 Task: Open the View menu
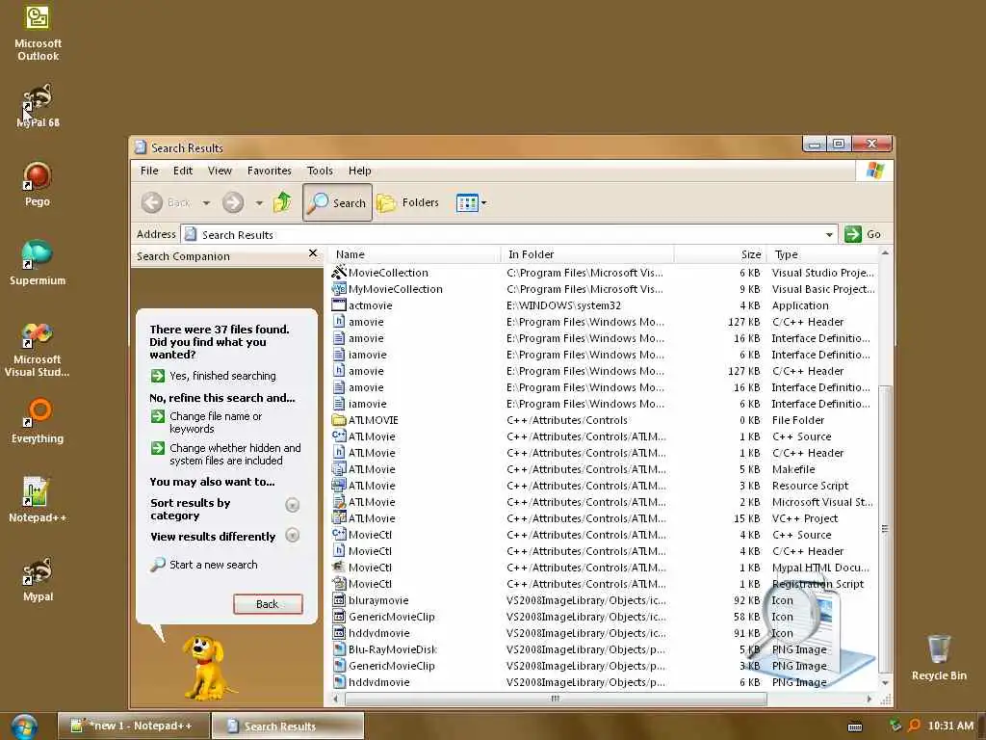(220, 171)
